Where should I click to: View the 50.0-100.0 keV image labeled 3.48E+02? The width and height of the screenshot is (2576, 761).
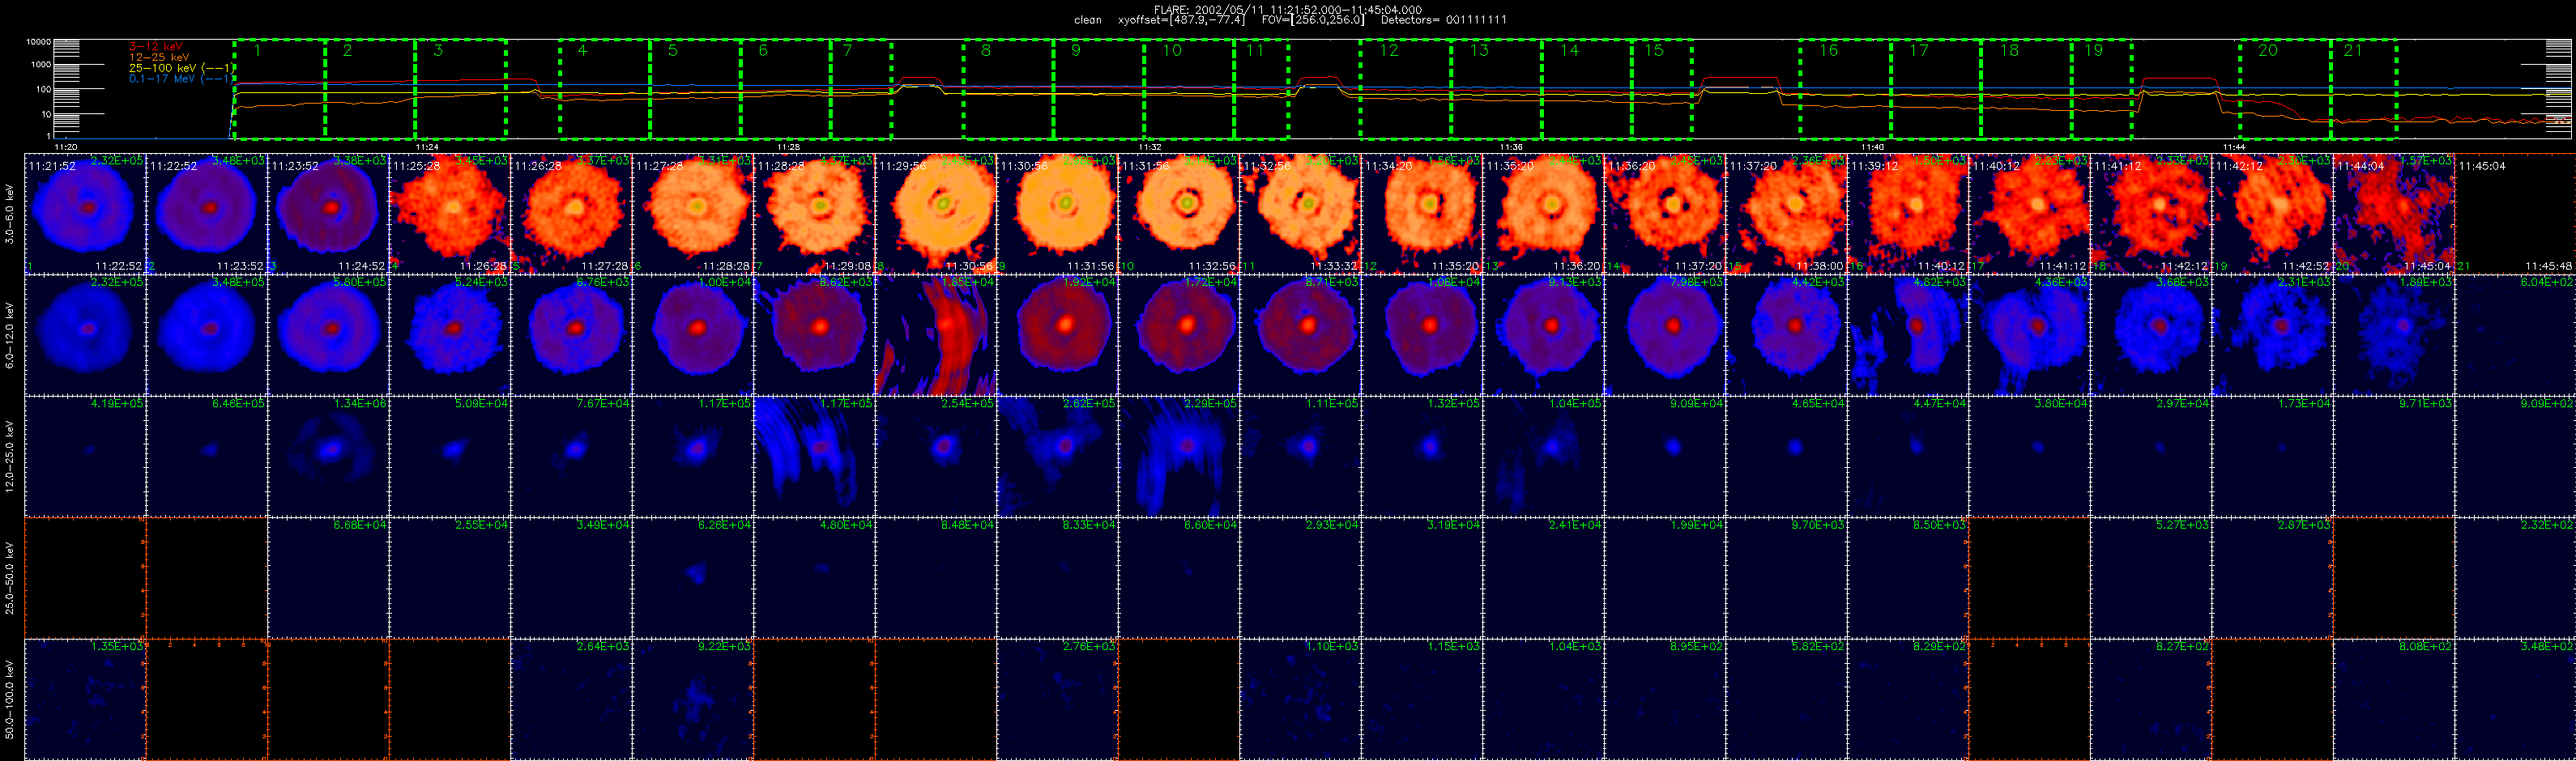(2516, 699)
